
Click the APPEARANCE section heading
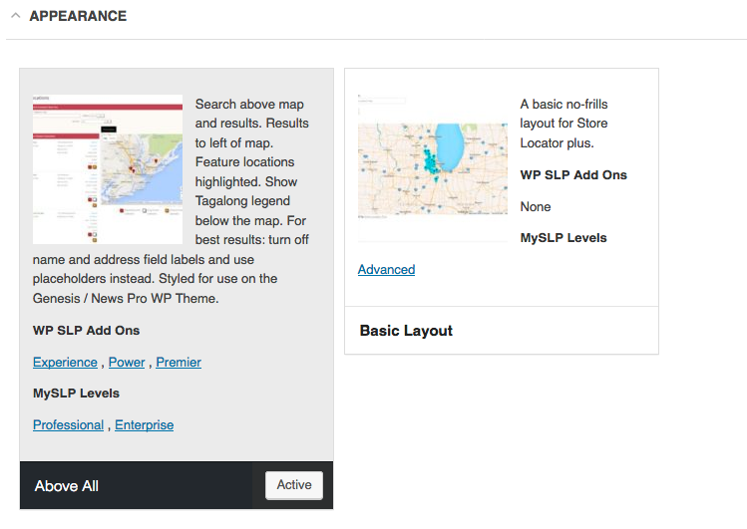pyautogui.click(x=78, y=16)
